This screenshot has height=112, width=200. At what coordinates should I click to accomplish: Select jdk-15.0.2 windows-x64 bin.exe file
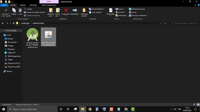click(48, 37)
